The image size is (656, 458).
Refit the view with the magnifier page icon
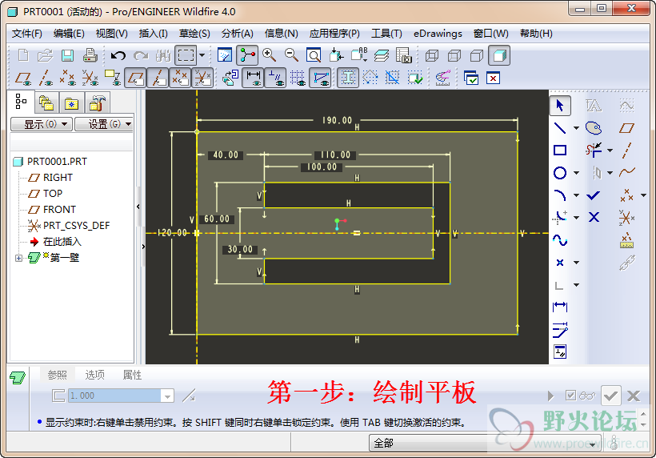coord(314,55)
